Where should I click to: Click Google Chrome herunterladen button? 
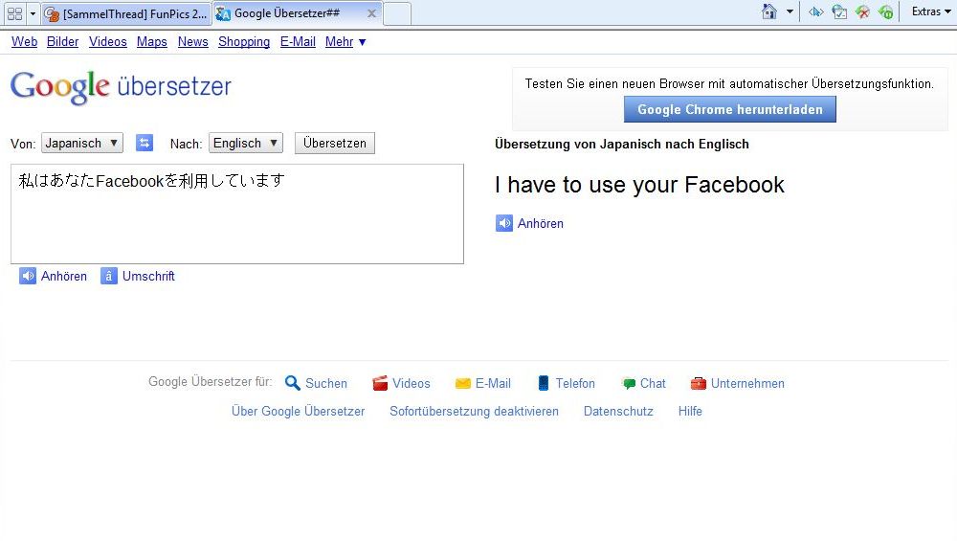tap(730, 109)
